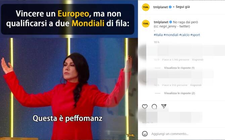Toggle following via "Segui già"
Screen dimensions: 225x140
coord(183,7)
